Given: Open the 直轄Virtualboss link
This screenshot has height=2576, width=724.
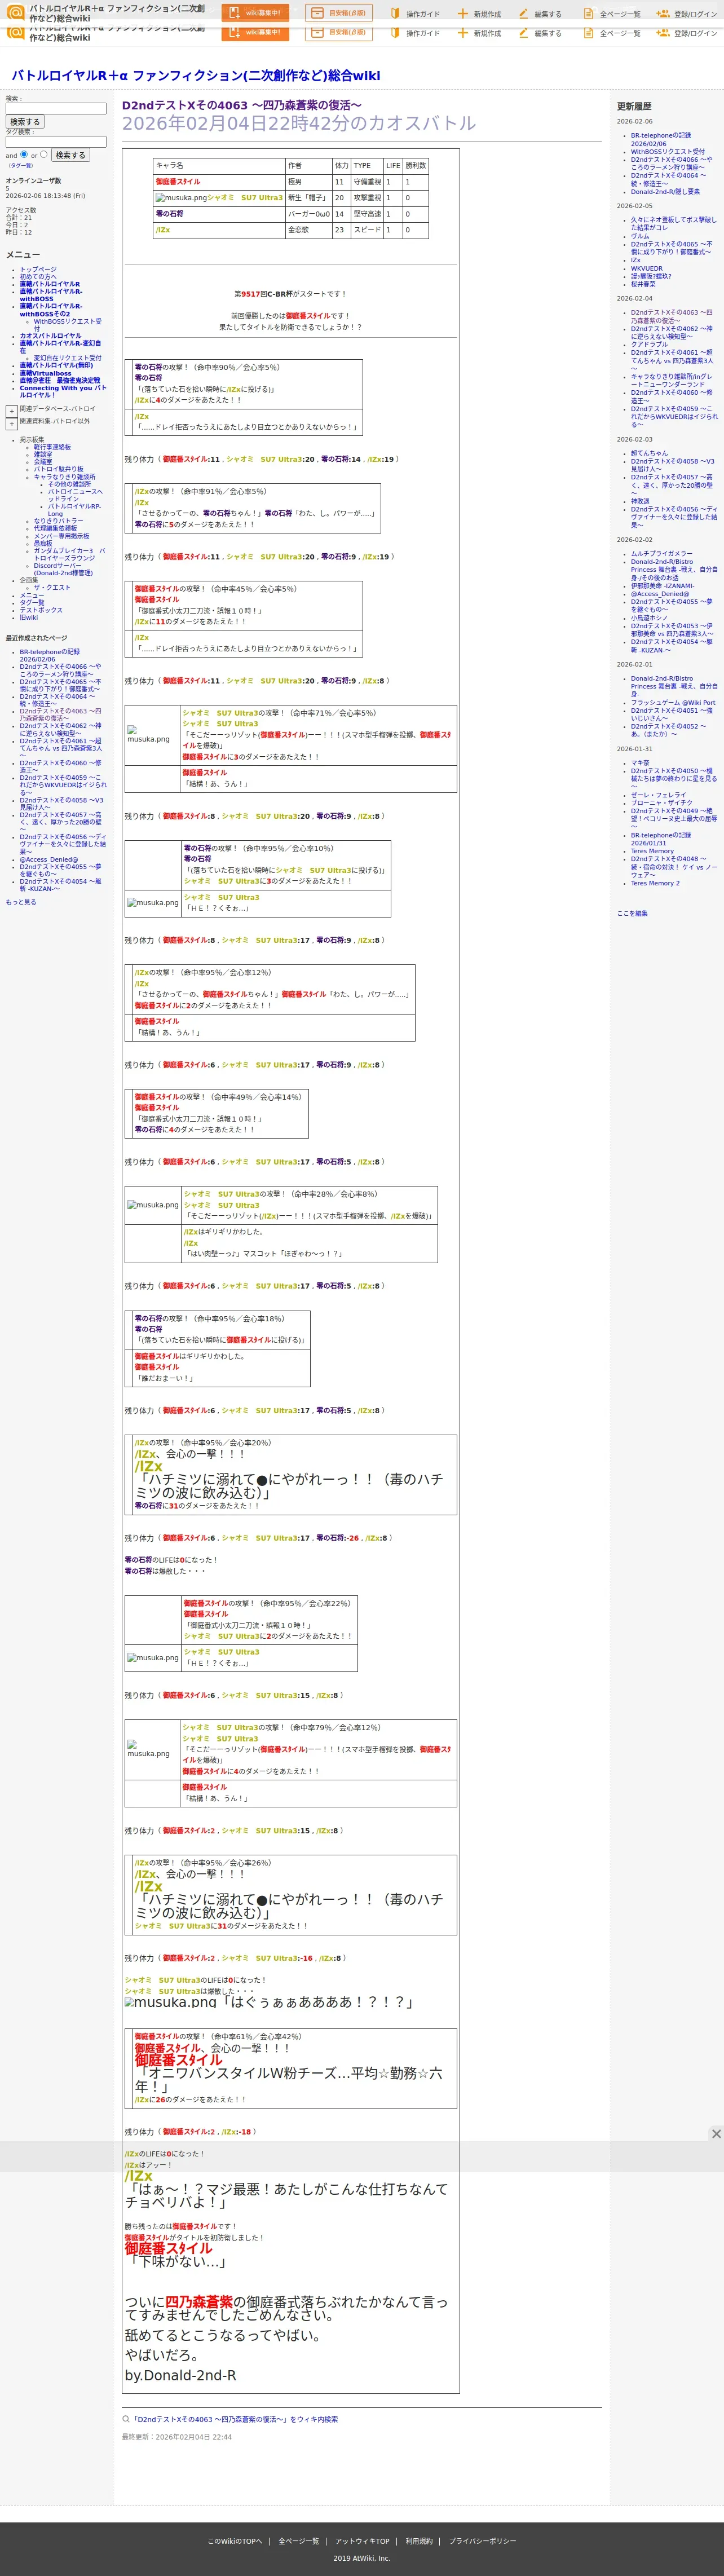Looking at the screenshot, I should pos(46,373).
